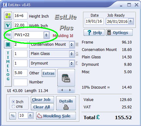Screen dimensions: 141x126
Task: Expand the Drymount dropdown
Action: [72, 63]
